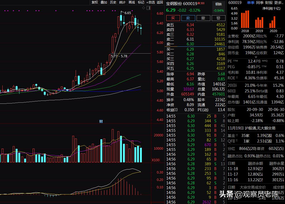Click the 分红 866亿(20) entry
This screenshot has width=285, height=204.
pos(242,149)
